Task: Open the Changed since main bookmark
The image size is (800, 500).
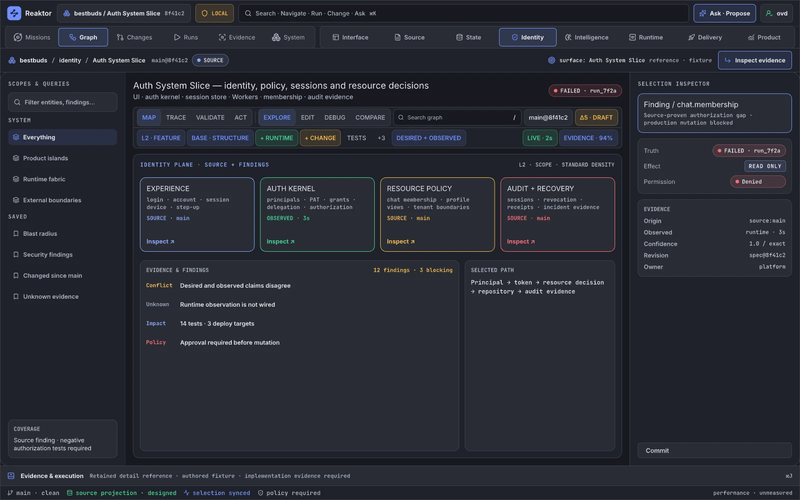Action: (62, 276)
